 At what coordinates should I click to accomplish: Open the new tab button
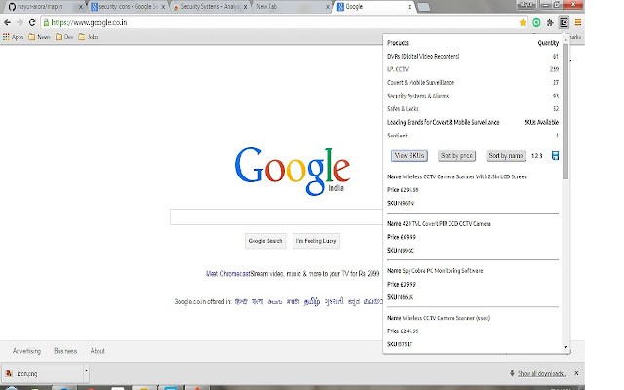pyautogui.click(x=424, y=7)
